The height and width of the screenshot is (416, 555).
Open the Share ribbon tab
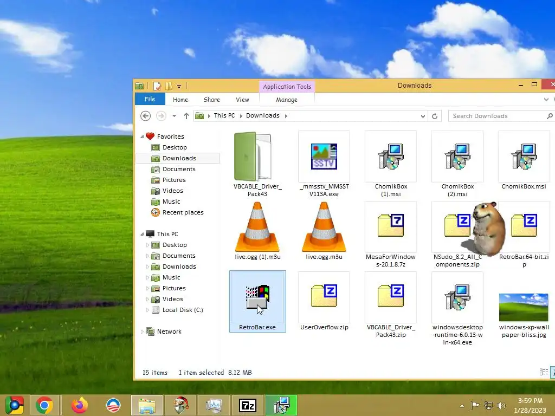pyautogui.click(x=212, y=100)
